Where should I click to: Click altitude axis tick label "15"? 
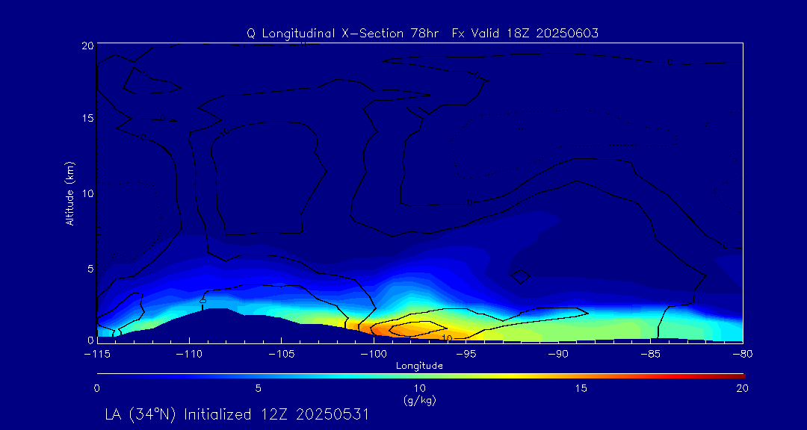point(87,118)
